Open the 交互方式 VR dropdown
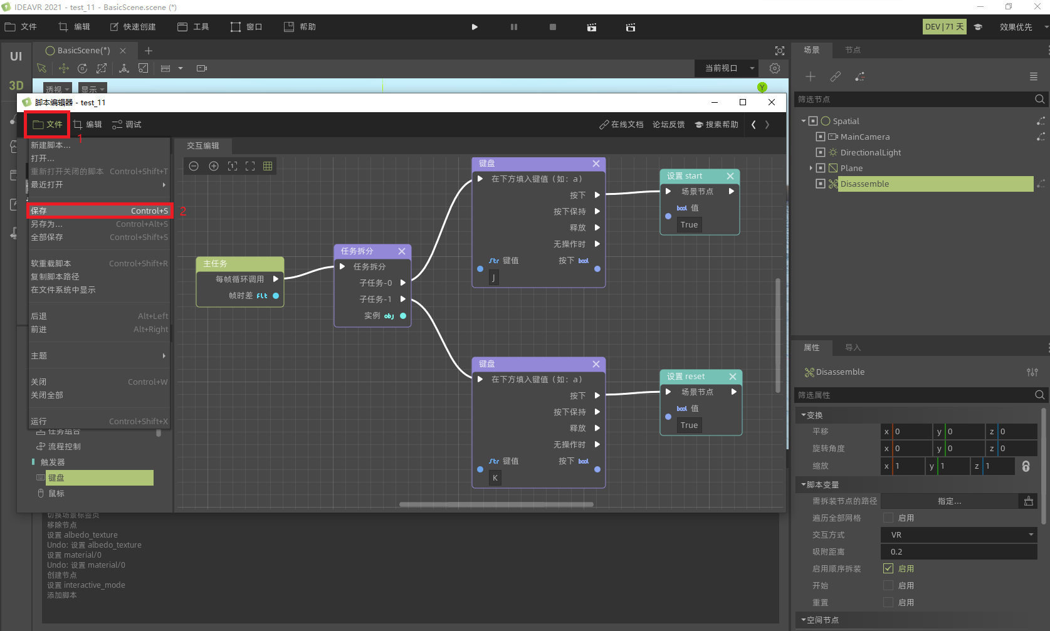1050x631 pixels. point(959,535)
